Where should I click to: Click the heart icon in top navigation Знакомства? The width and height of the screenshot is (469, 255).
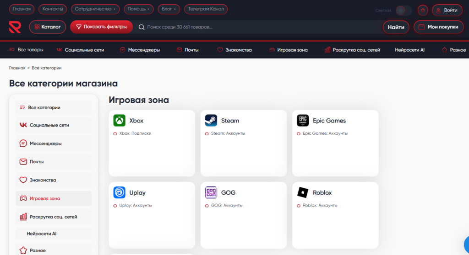pyautogui.click(x=220, y=50)
